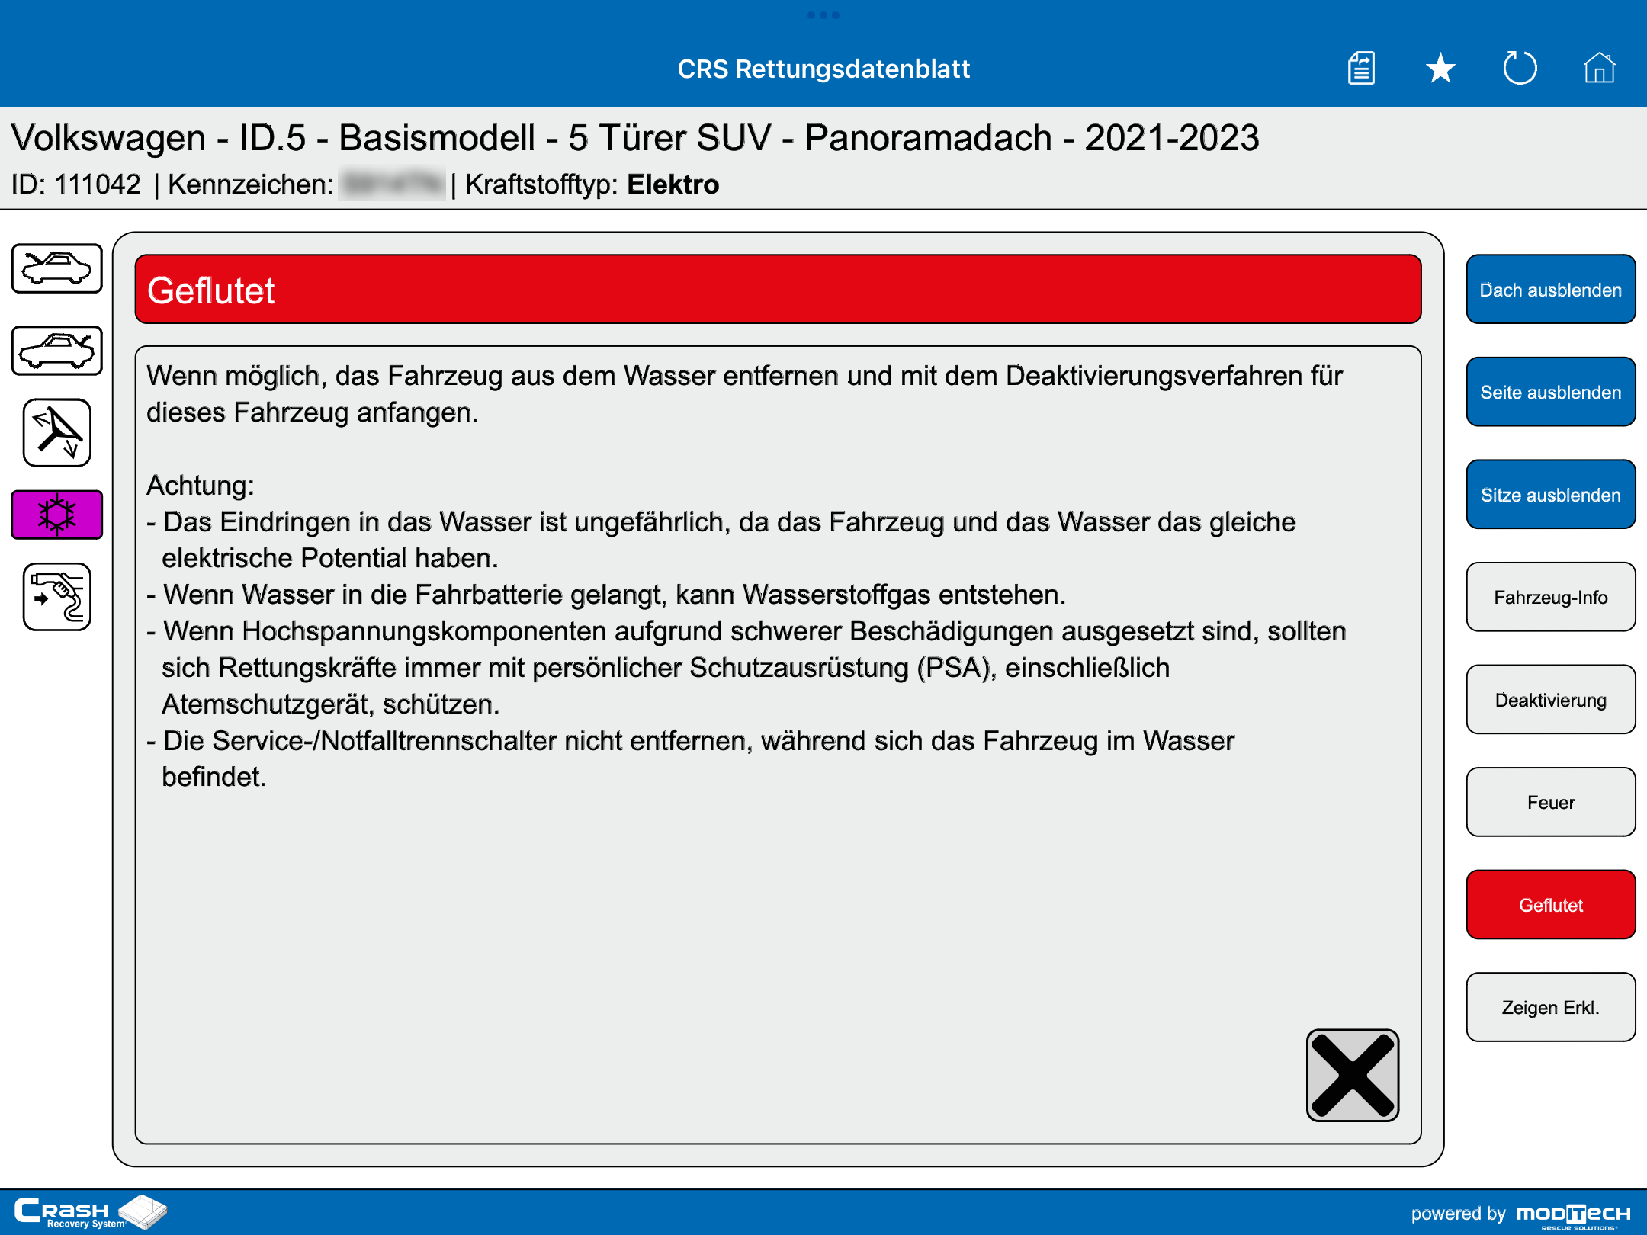Click the Kraftstofftyp Elektro label

click(592, 184)
